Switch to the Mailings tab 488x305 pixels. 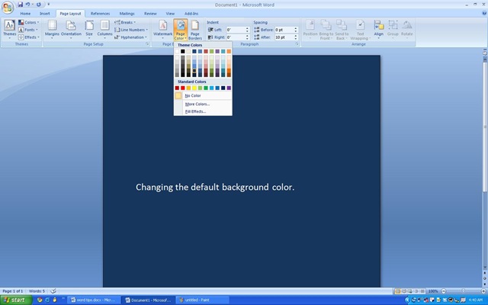click(127, 14)
